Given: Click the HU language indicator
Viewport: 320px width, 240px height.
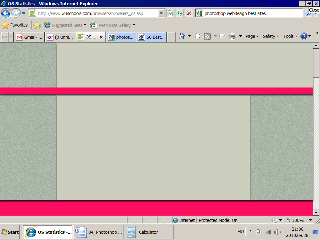Looking at the screenshot, I should point(241,232).
